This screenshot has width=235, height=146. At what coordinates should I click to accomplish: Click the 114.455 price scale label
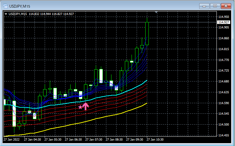tap(224, 135)
